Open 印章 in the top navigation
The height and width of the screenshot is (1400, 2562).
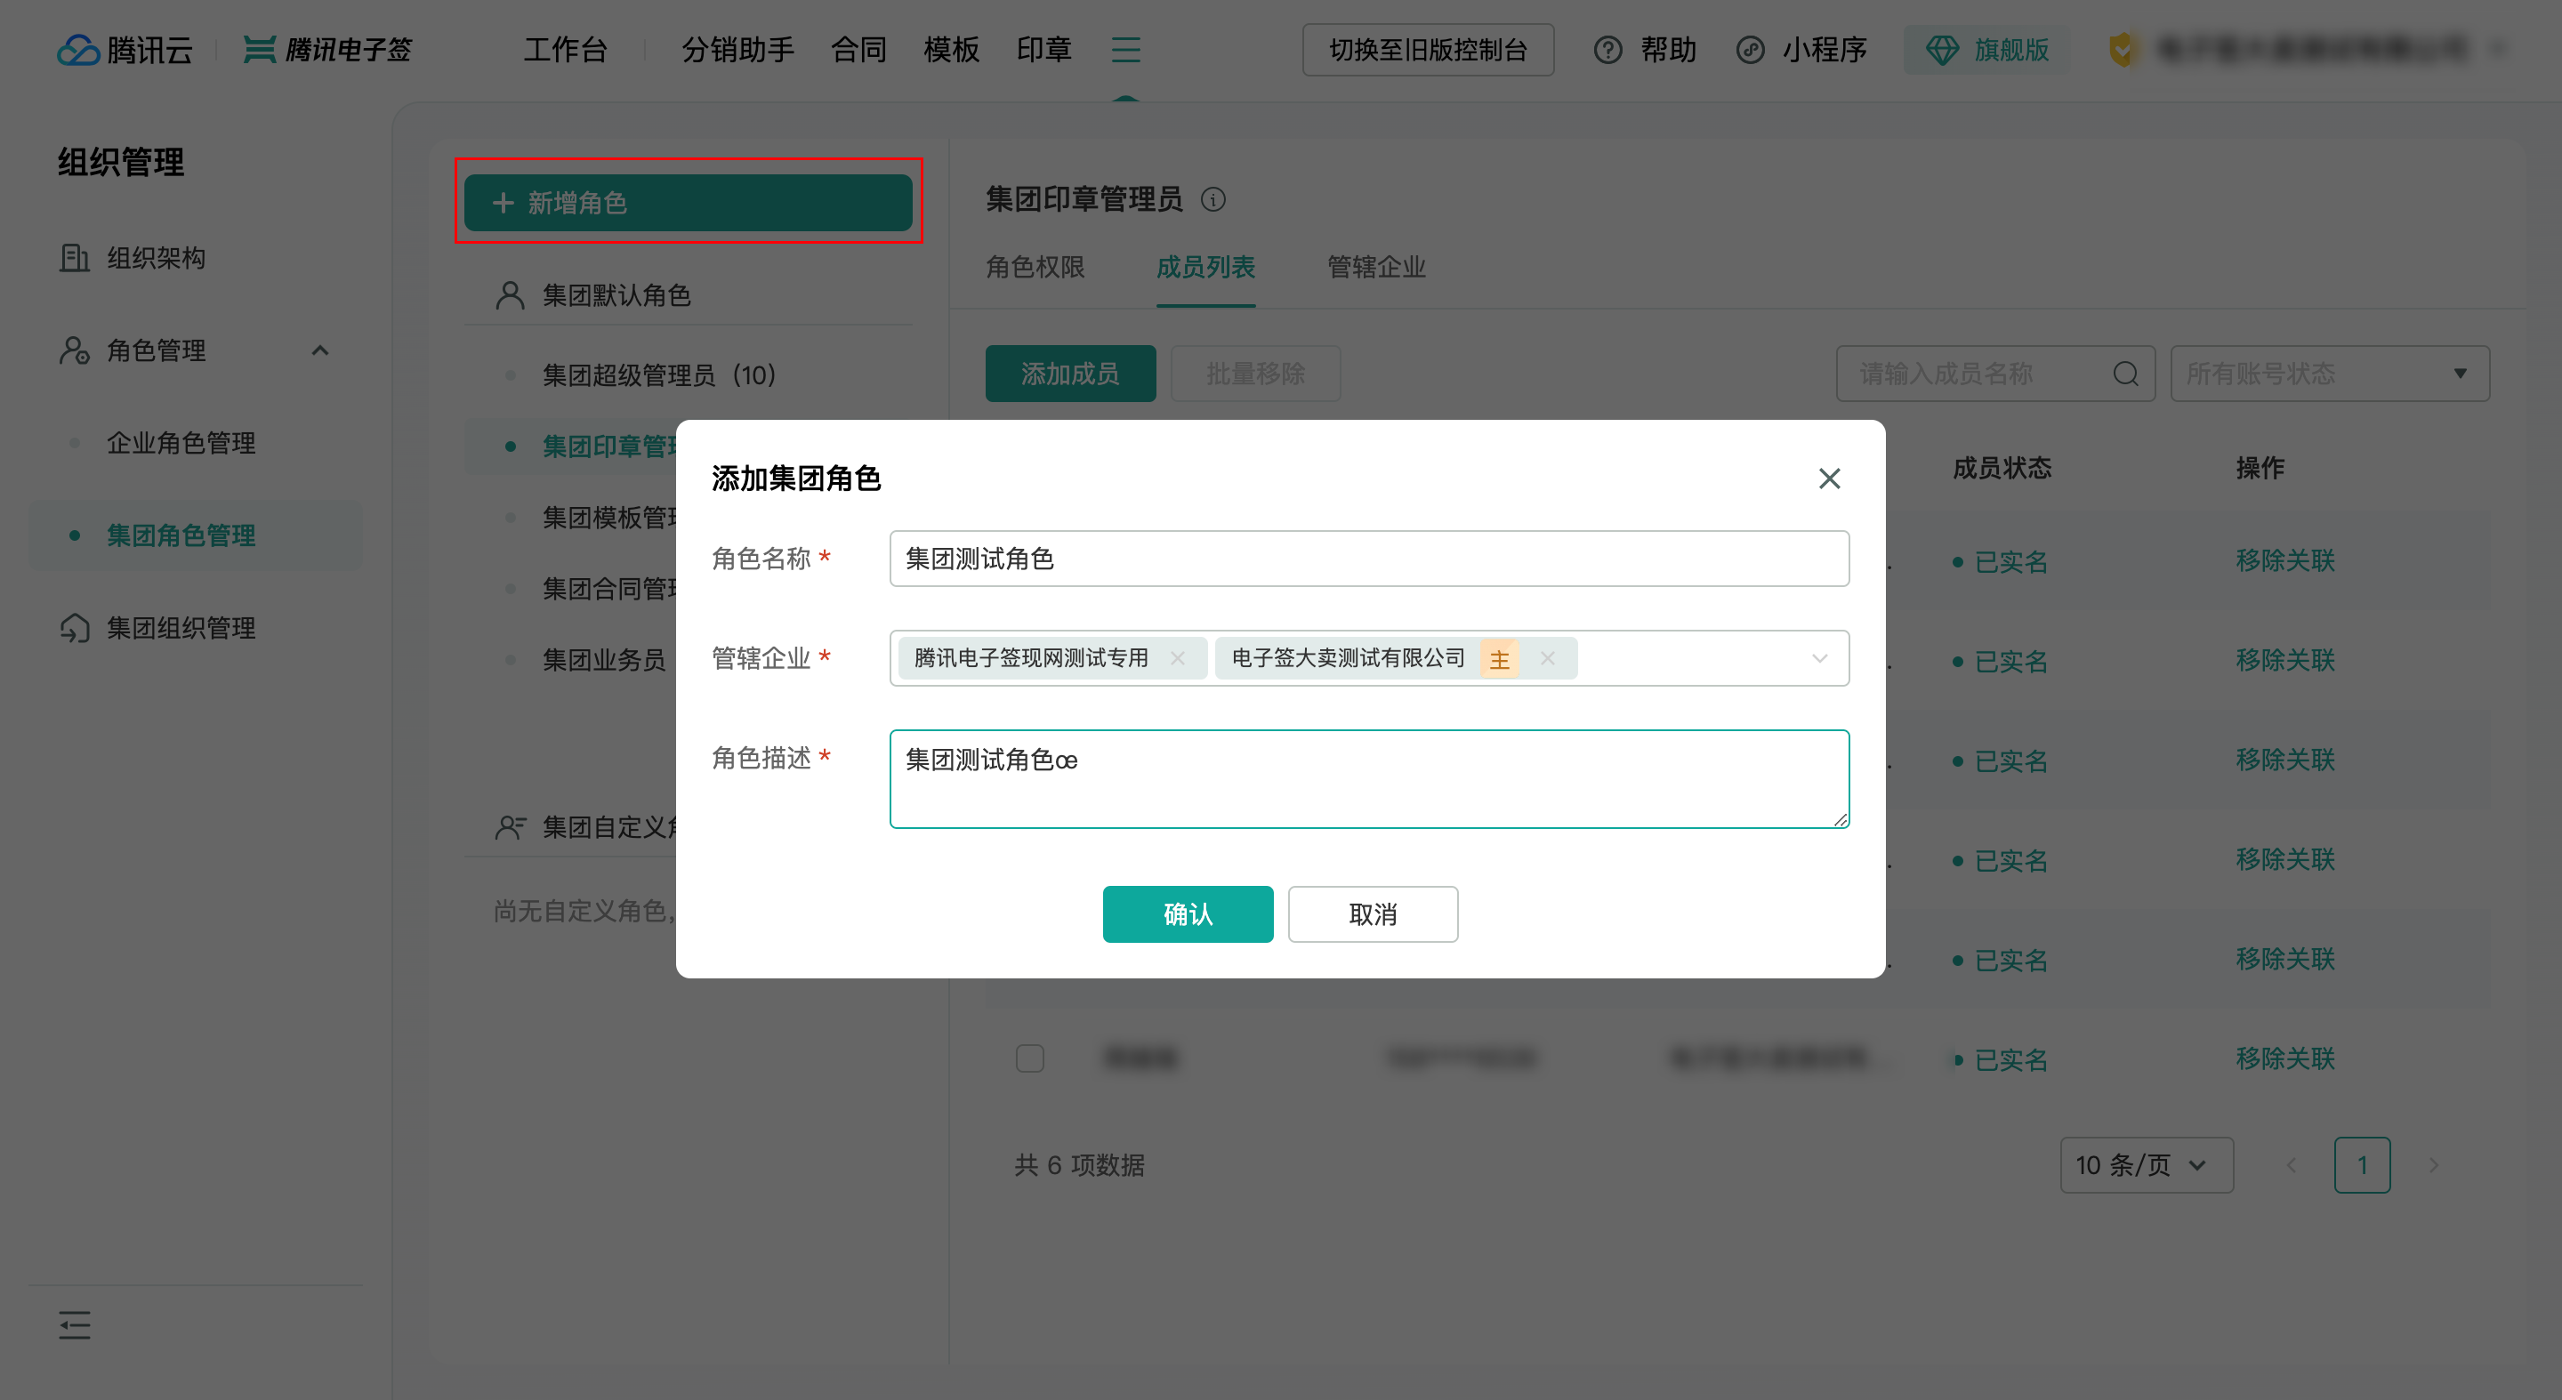pyautogui.click(x=1044, y=50)
